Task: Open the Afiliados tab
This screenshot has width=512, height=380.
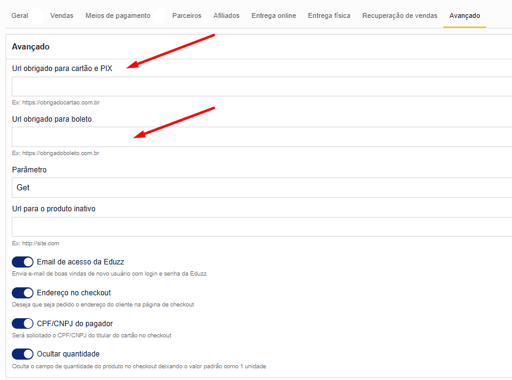Action: point(226,15)
